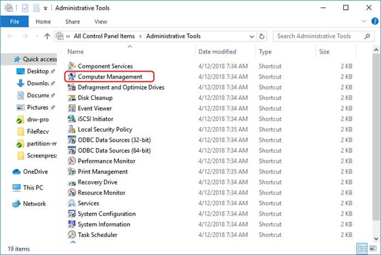
Task: Select the ODBC Data Sources (32-bit) icon
Action: 72,140
